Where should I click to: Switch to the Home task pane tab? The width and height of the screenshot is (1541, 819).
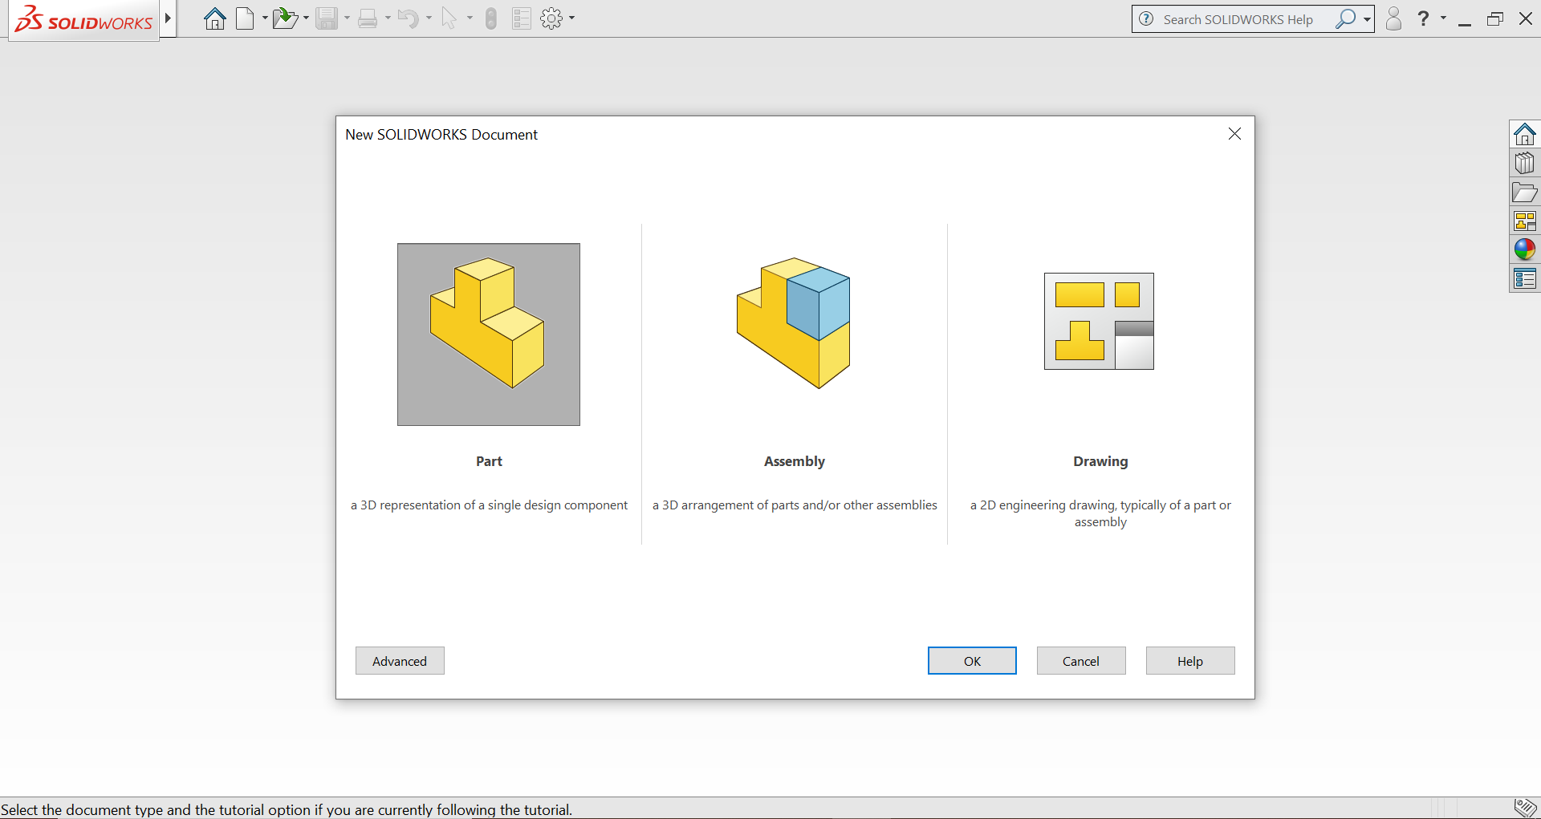(x=1525, y=133)
